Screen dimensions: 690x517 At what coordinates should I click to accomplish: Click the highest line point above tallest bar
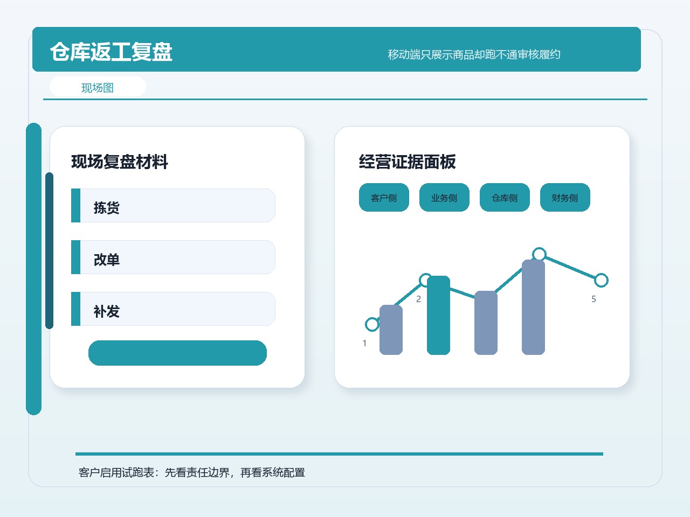click(x=539, y=254)
